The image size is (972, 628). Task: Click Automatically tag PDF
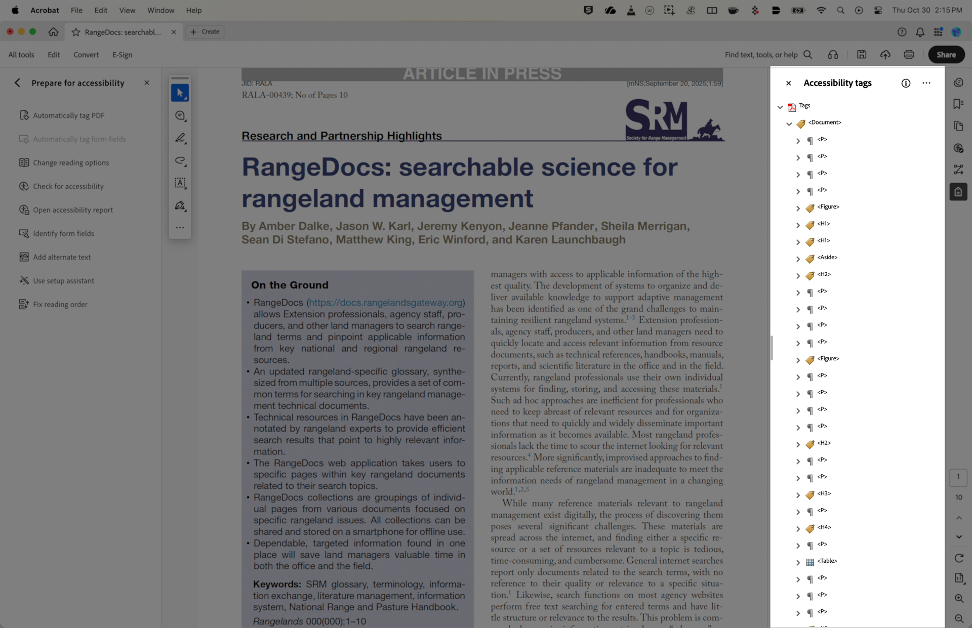(68, 115)
